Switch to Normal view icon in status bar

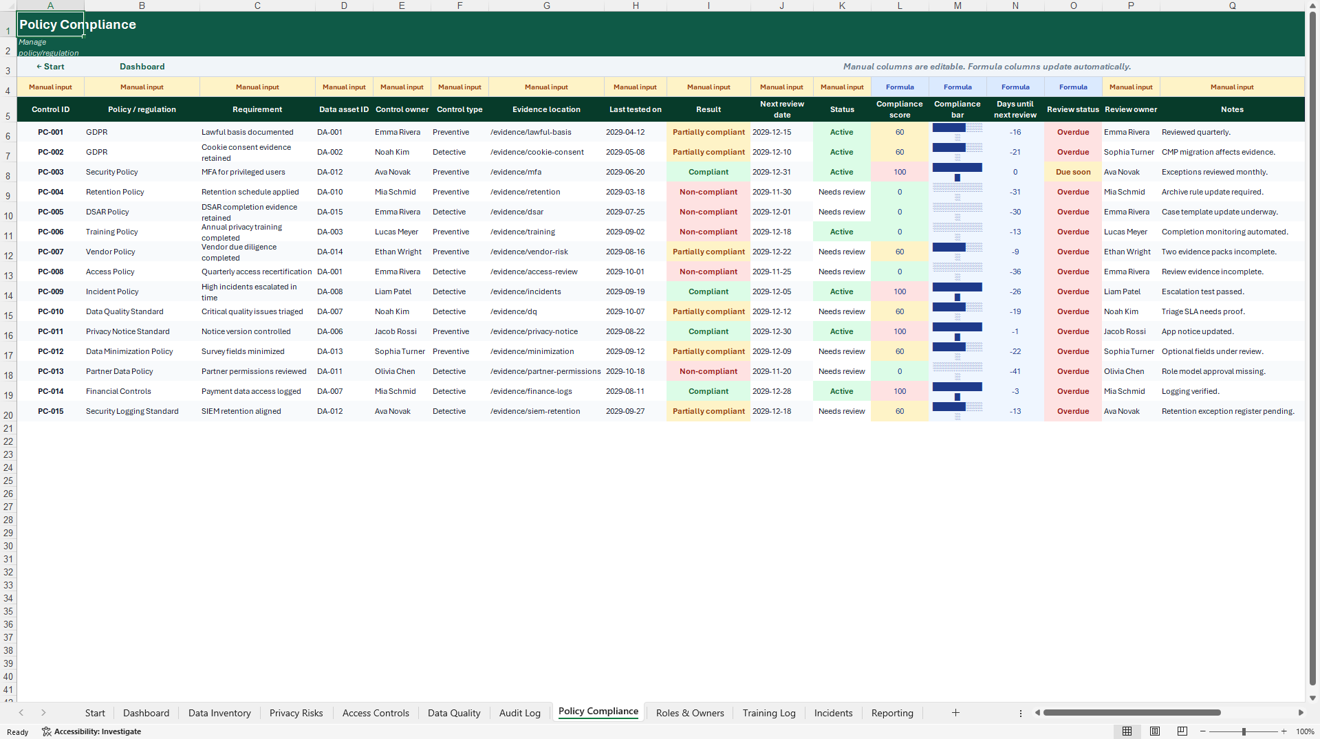pyautogui.click(x=1127, y=731)
